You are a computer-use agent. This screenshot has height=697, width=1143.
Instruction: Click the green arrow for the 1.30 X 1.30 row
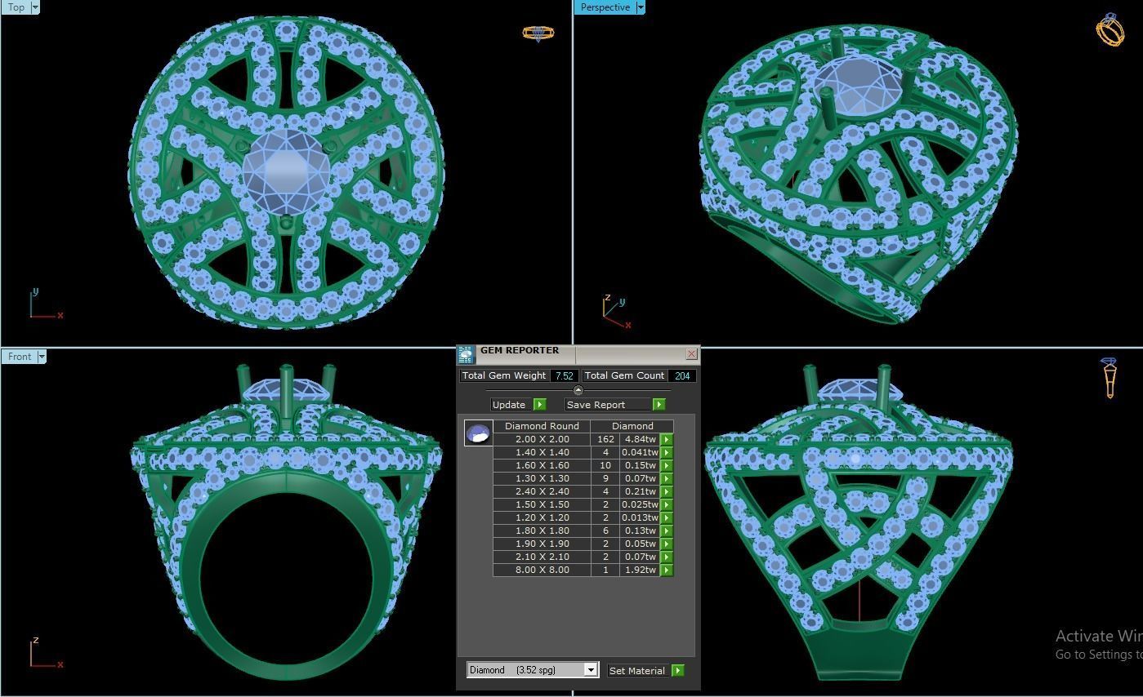click(667, 478)
